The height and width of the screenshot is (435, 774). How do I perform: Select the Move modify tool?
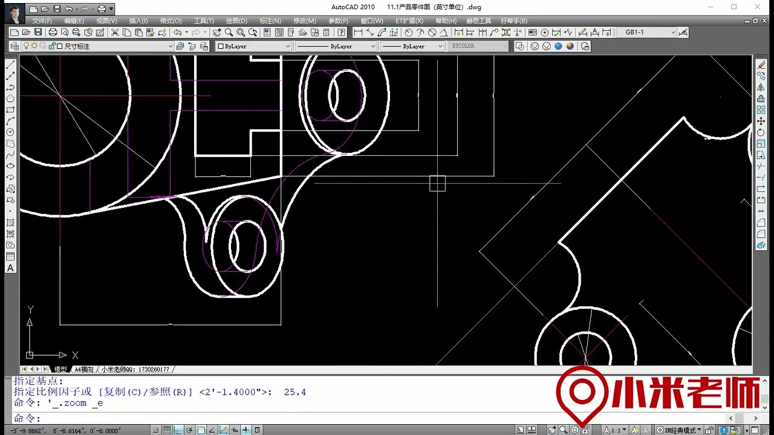761,121
